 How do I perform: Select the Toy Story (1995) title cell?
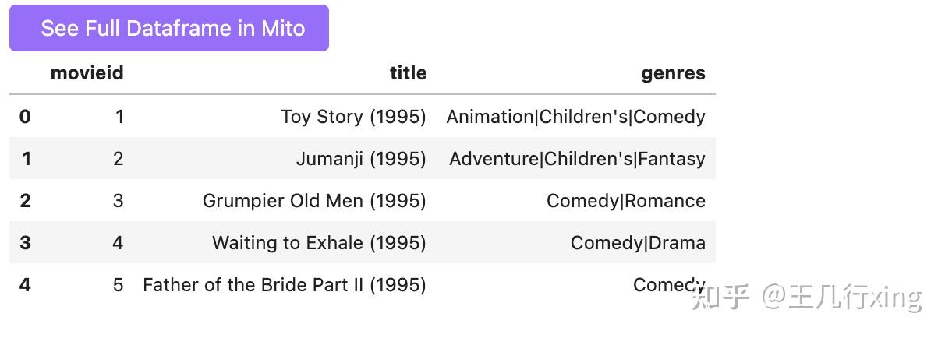click(x=353, y=117)
